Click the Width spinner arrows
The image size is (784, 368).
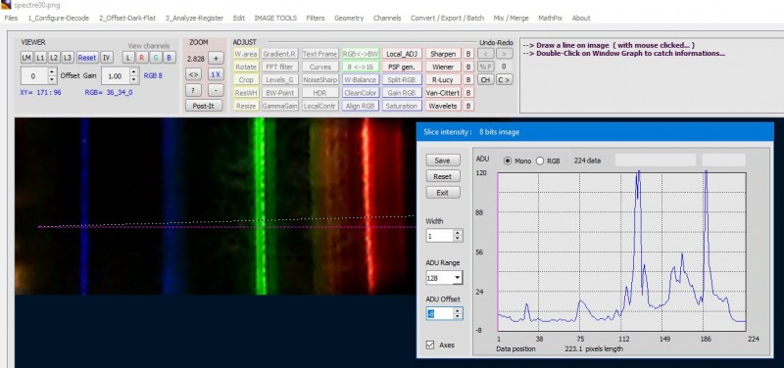(458, 236)
